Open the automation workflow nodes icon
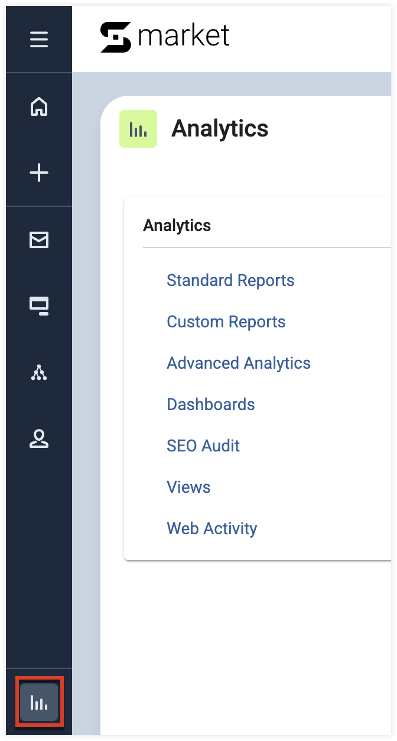Image resolution: width=397 pixels, height=741 pixels. (39, 372)
